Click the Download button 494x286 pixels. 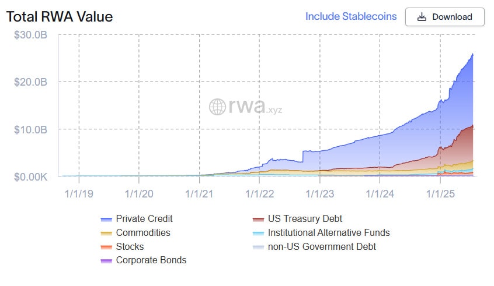point(445,17)
